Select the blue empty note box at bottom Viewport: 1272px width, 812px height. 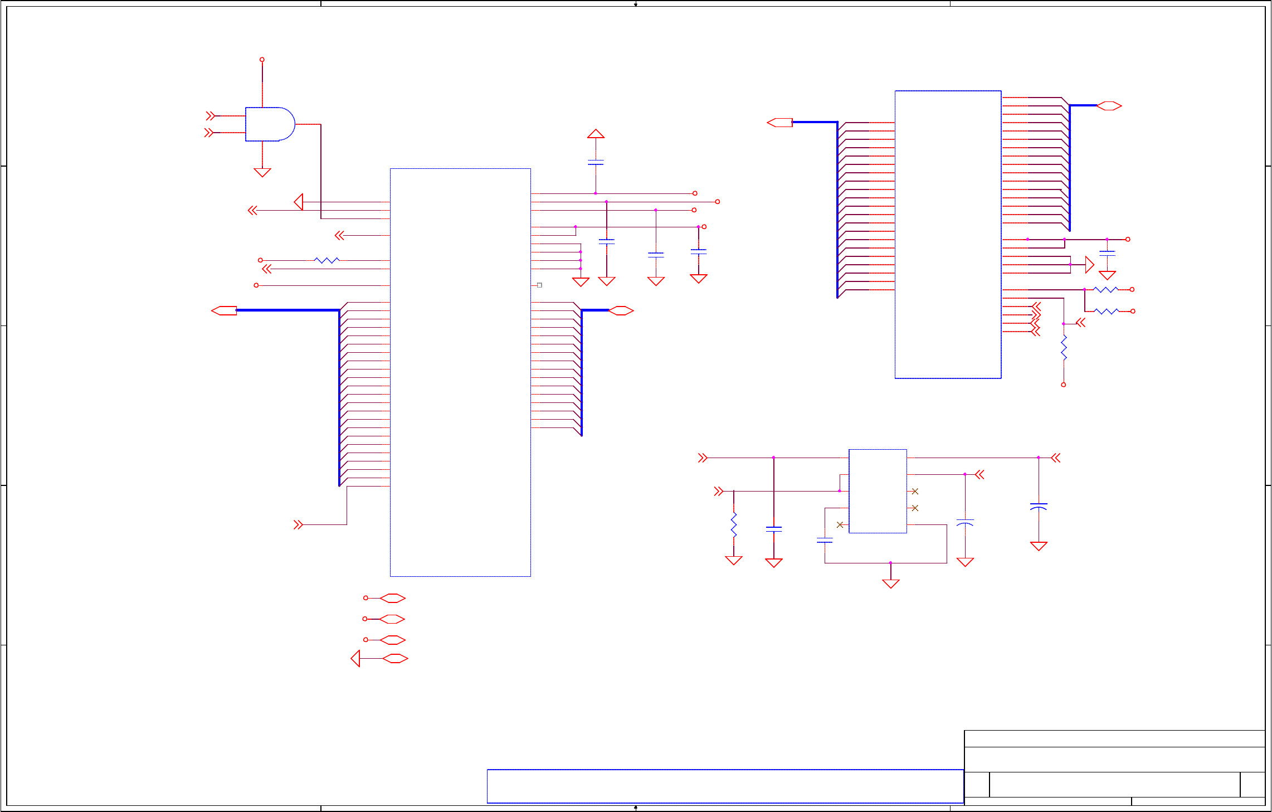[725, 786]
